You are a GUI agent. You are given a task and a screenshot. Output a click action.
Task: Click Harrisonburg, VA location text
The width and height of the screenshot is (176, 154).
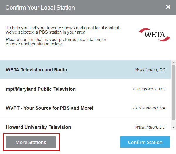pos(149,108)
